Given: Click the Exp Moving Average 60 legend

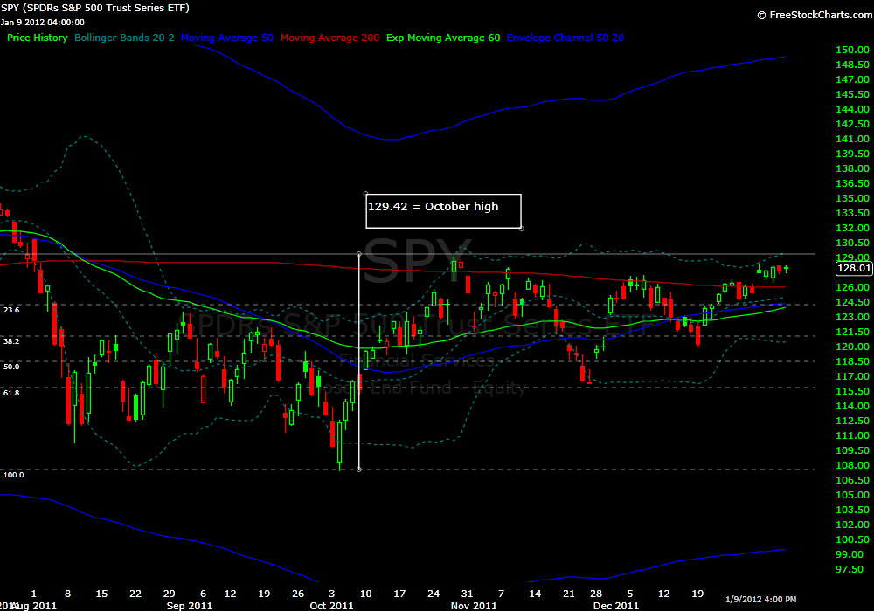Looking at the screenshot, I should point(443,38).
